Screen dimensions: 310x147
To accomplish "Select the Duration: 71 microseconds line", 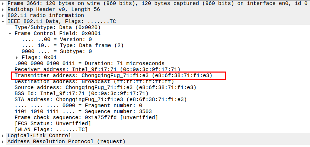I will pyautogui.click(x=89, y=63).
